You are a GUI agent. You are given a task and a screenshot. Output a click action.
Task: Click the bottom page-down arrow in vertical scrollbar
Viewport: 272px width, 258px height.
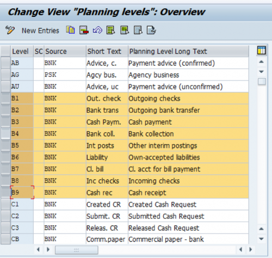tap(261, 239)
